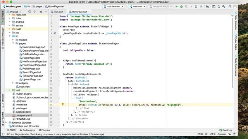Expand the ios folder

pyautogui.click(x=9, y=32)
